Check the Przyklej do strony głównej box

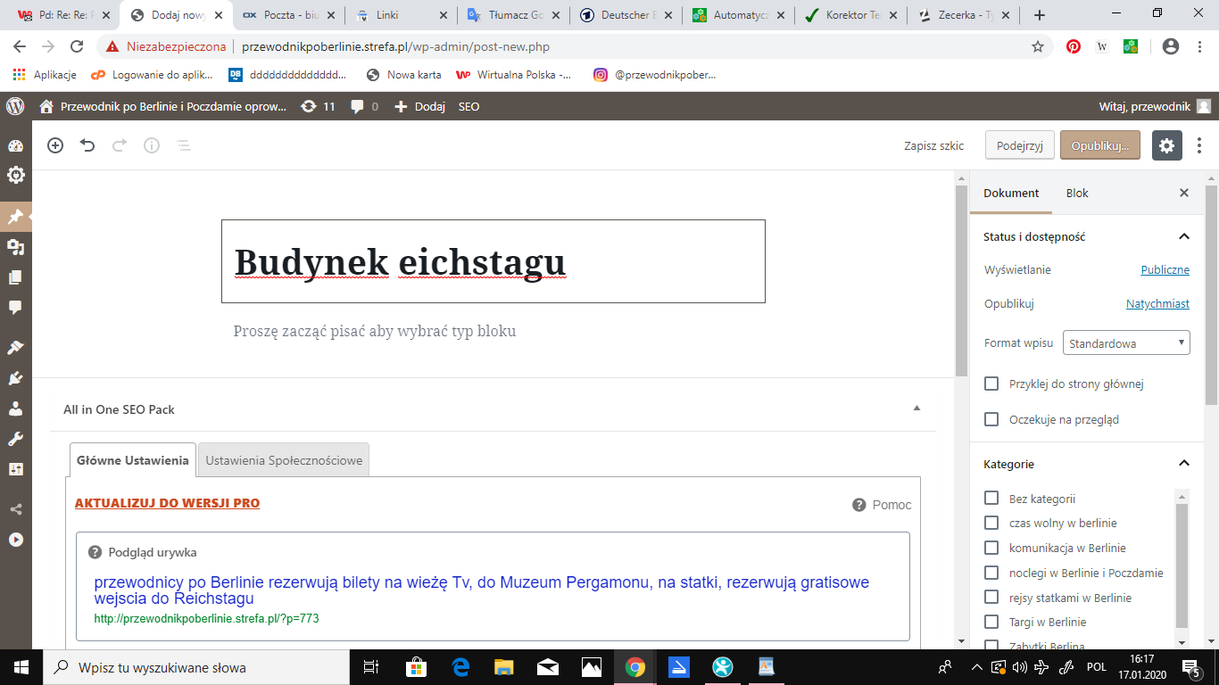tap(991, 384)
